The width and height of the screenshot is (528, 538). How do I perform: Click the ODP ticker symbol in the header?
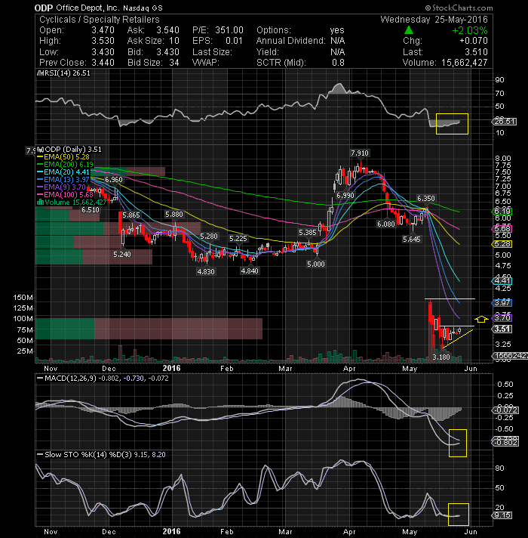coord(44,8)
